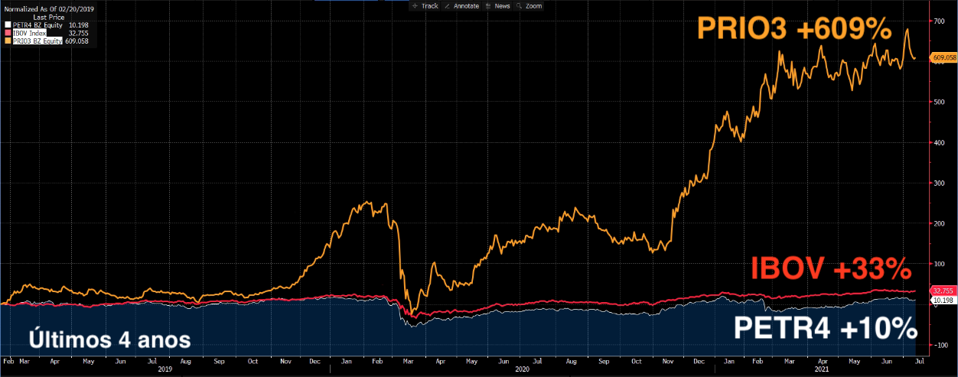Select the Zoom tool
958x377 pixels.
click(x=530, y=5)
